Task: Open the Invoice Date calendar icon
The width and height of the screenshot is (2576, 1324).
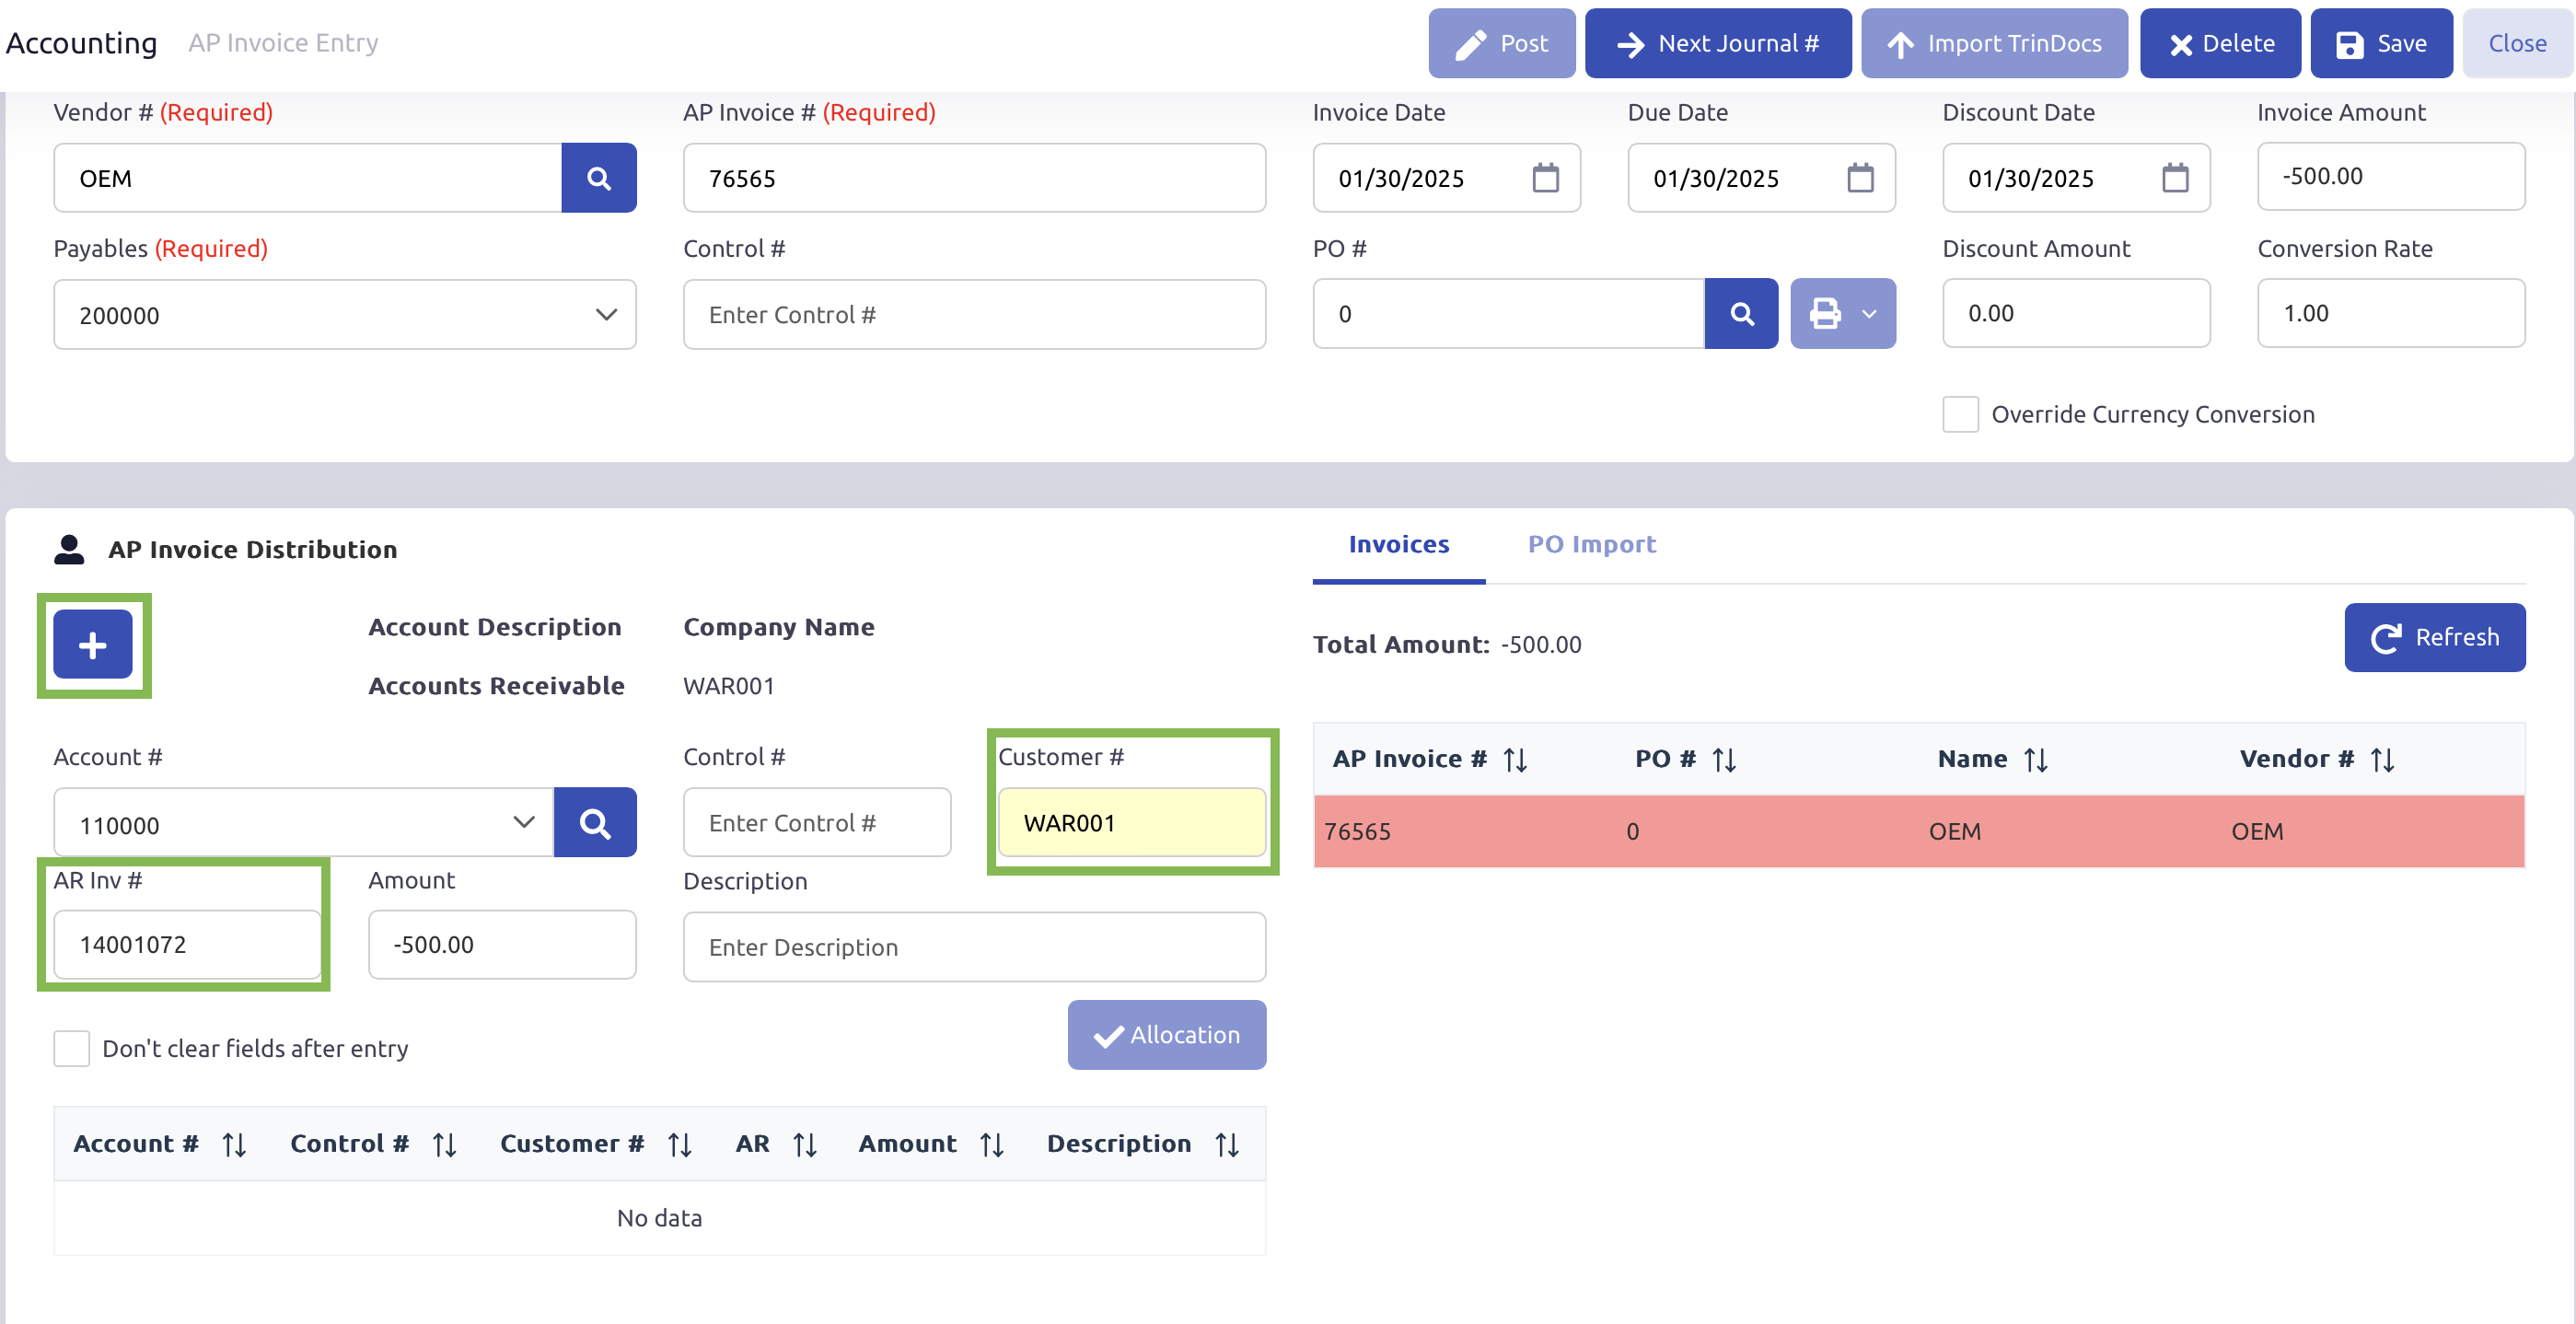Action: [1545, 178]
